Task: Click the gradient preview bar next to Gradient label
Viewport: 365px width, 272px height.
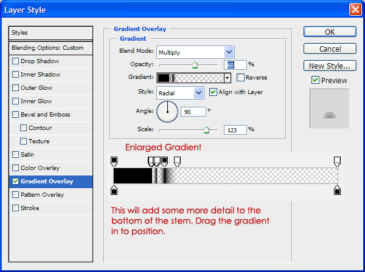Action: pyautogui.click(x=190, y=78)
